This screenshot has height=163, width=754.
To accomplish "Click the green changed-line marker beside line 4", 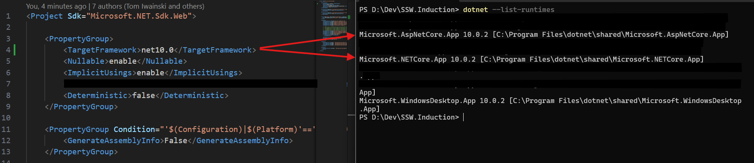I will [x=15, y=50].
